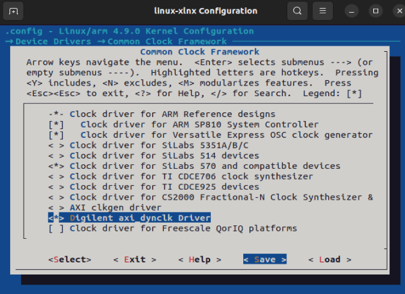Click the search magnifier icon in title bar

[297, 11]
